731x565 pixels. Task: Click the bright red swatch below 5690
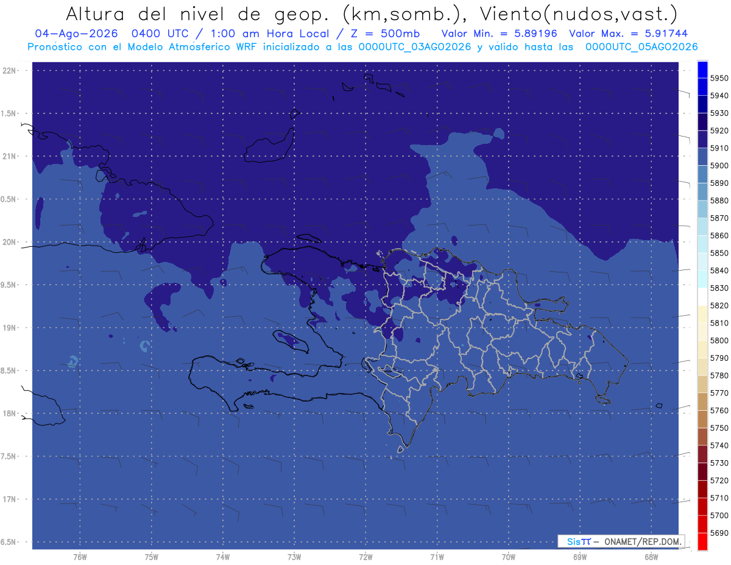702,541
